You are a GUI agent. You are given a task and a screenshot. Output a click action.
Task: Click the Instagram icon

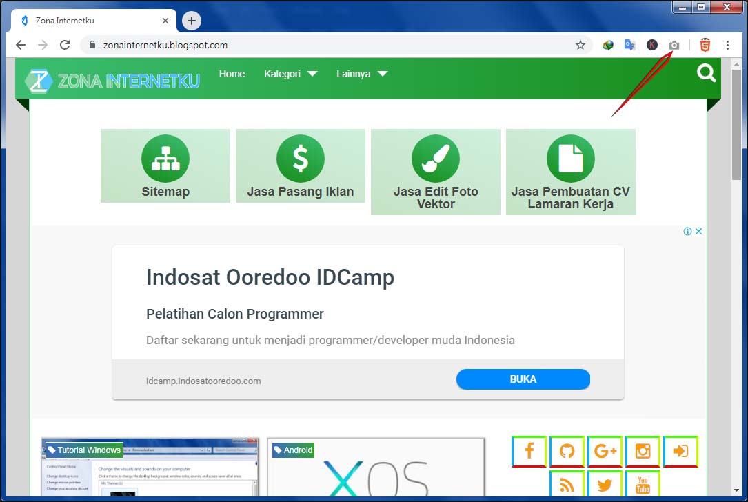coord(643,451)
